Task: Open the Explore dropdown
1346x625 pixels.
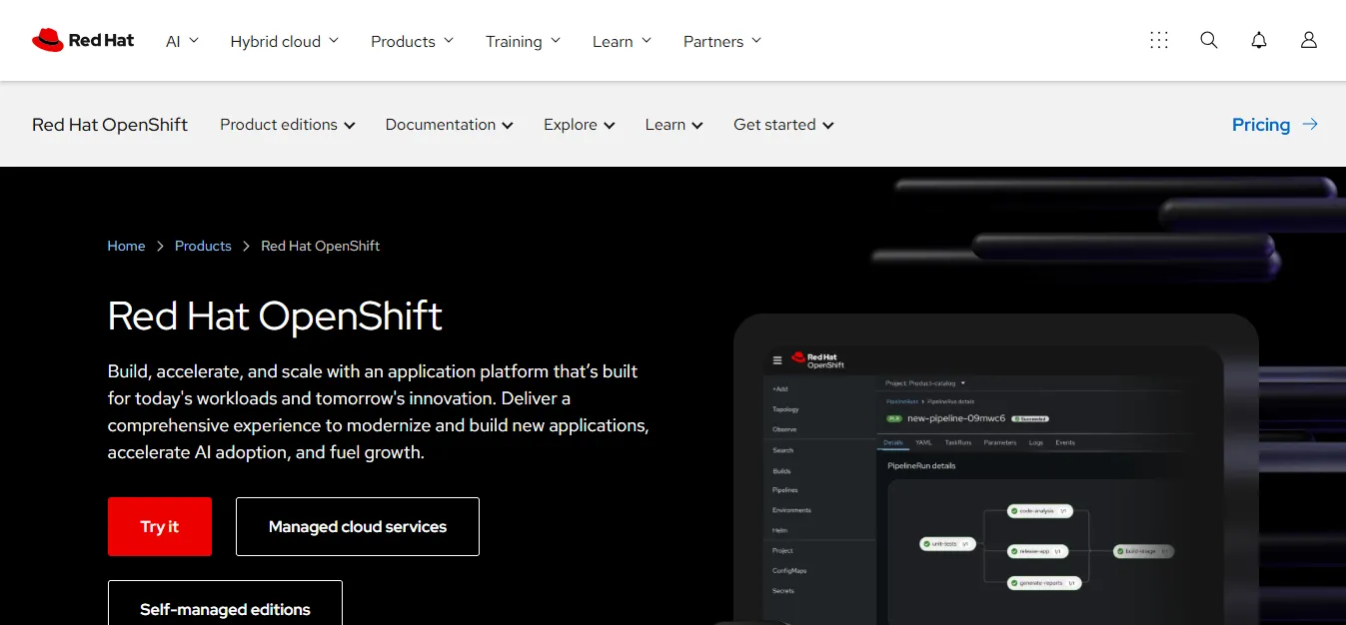Action: click(x=580, y=125)
